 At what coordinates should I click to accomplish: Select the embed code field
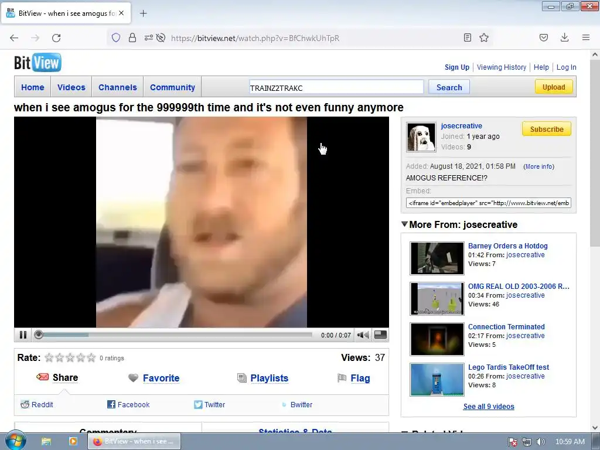click(x=488, y=203)
